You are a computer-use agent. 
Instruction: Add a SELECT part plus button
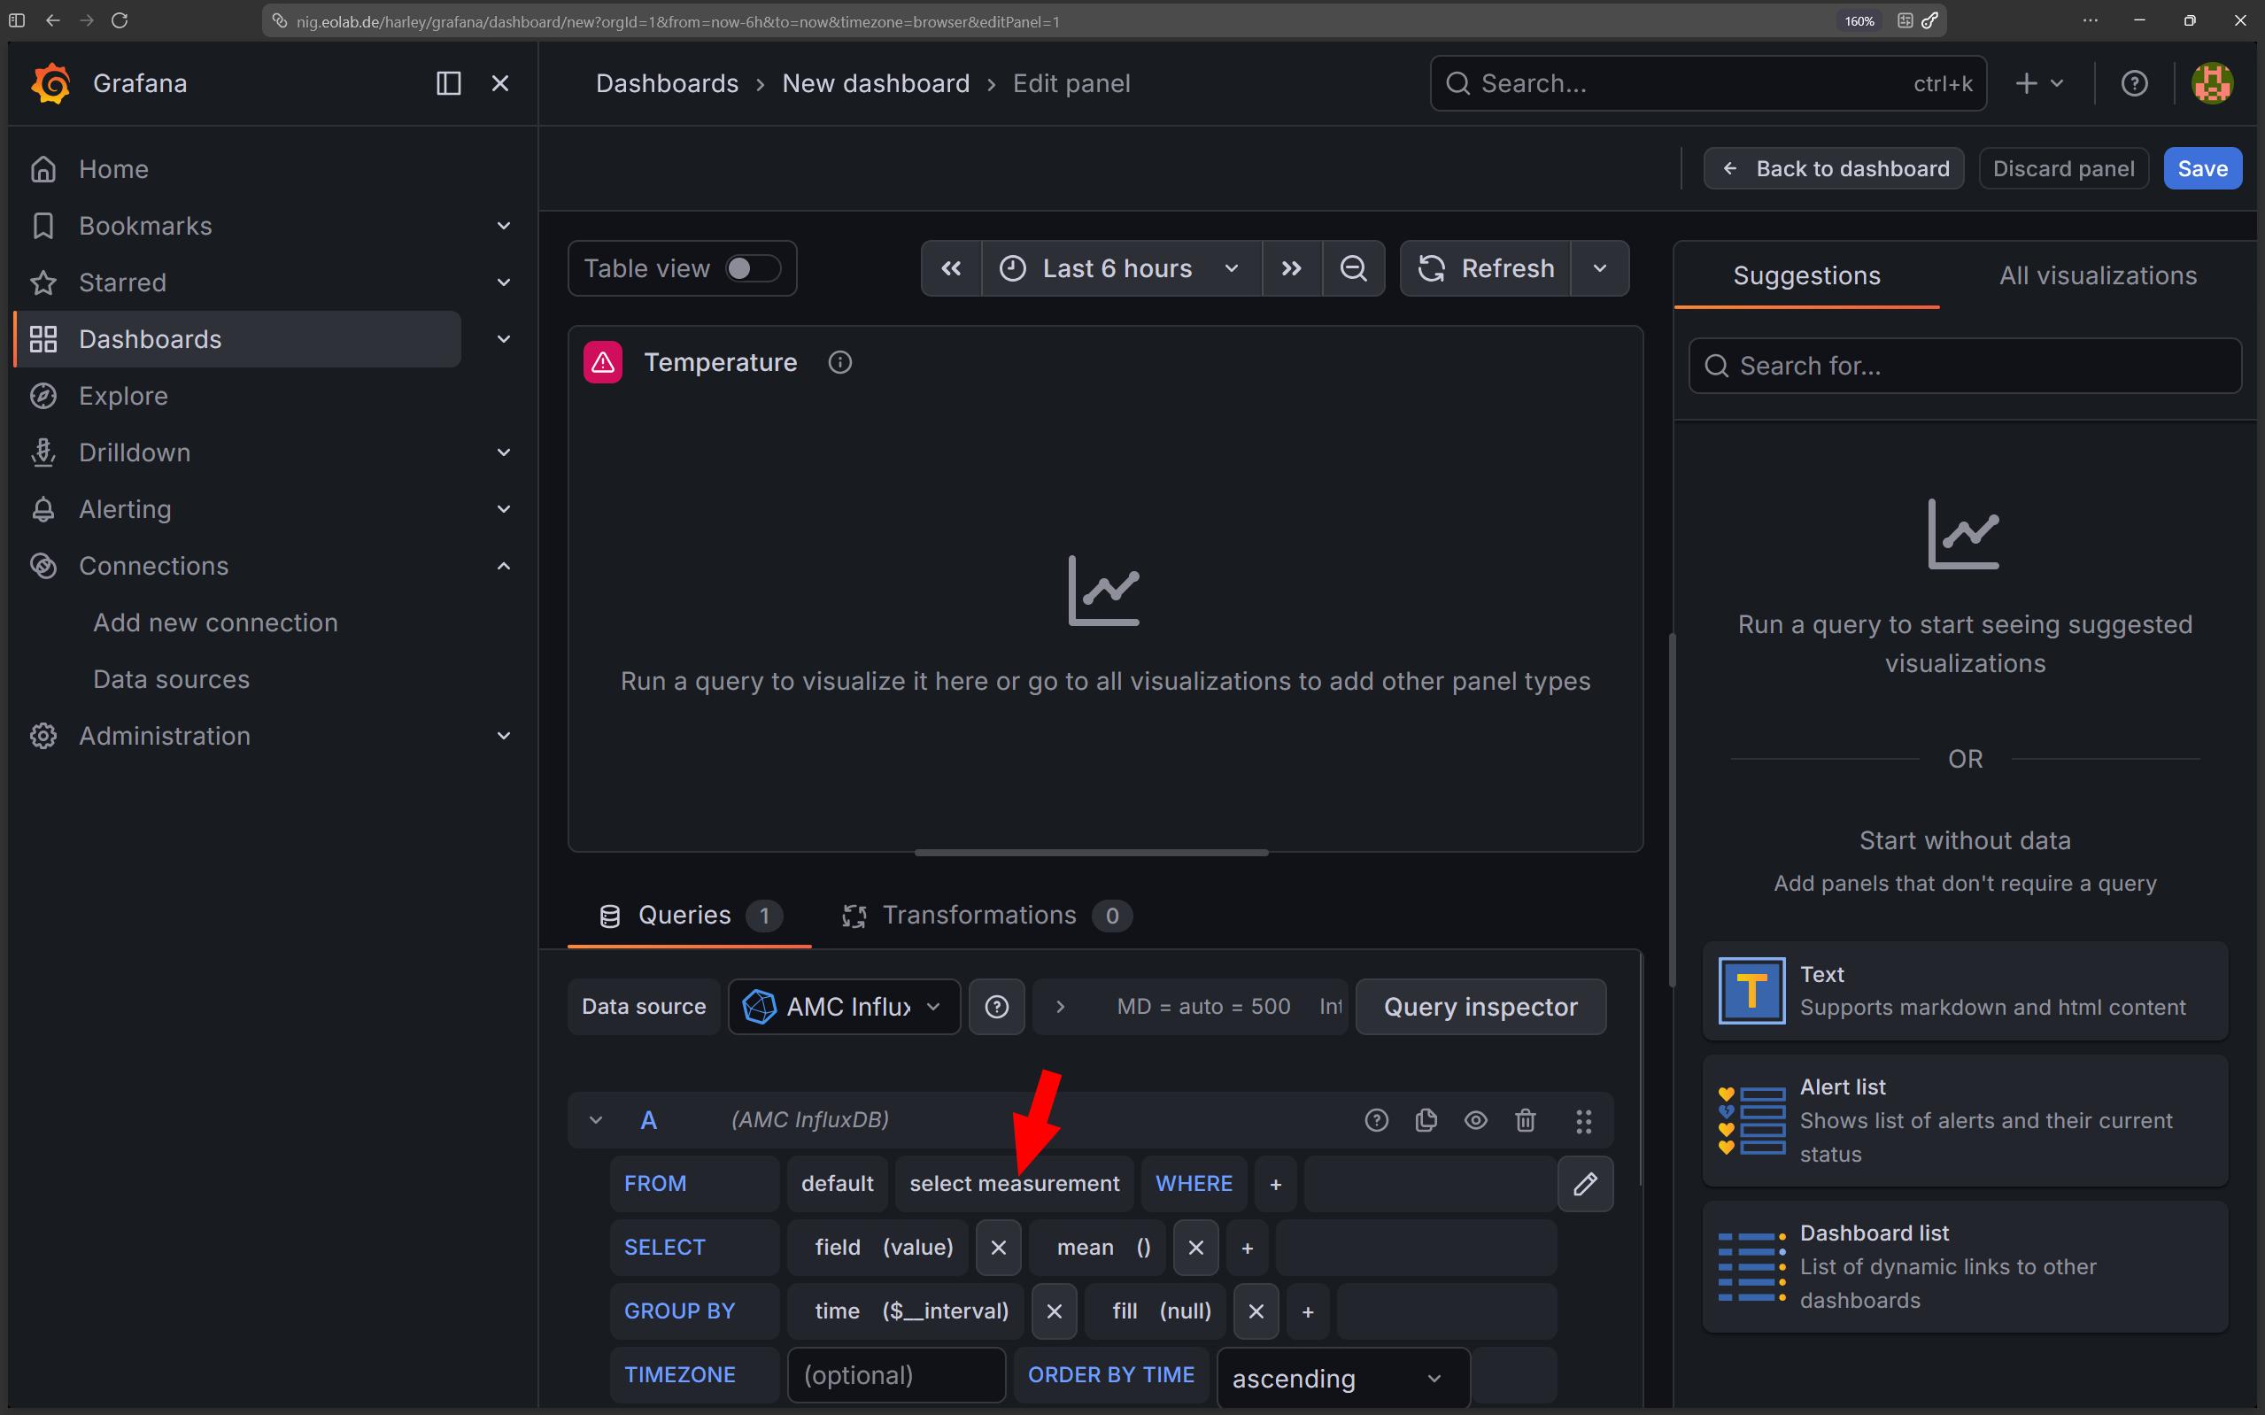click(1247, 1248)
